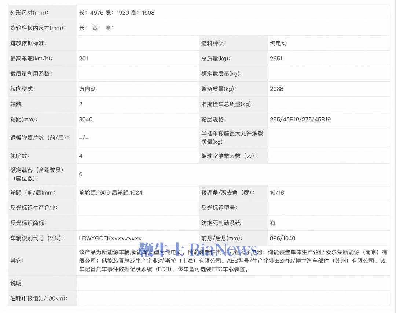Click the 钢板弹簧片数 value -/-

(83, 138)
